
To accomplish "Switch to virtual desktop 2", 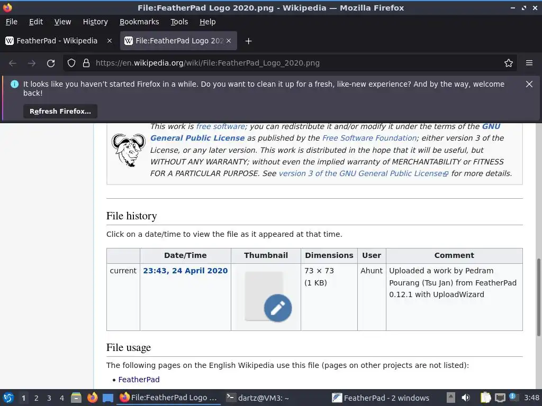I will (x=37, y=398).
